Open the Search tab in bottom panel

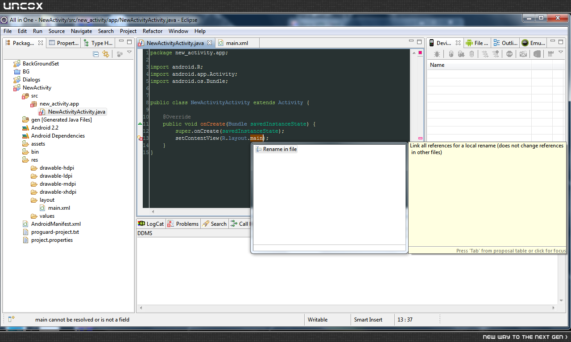click(x=215, y=224)
